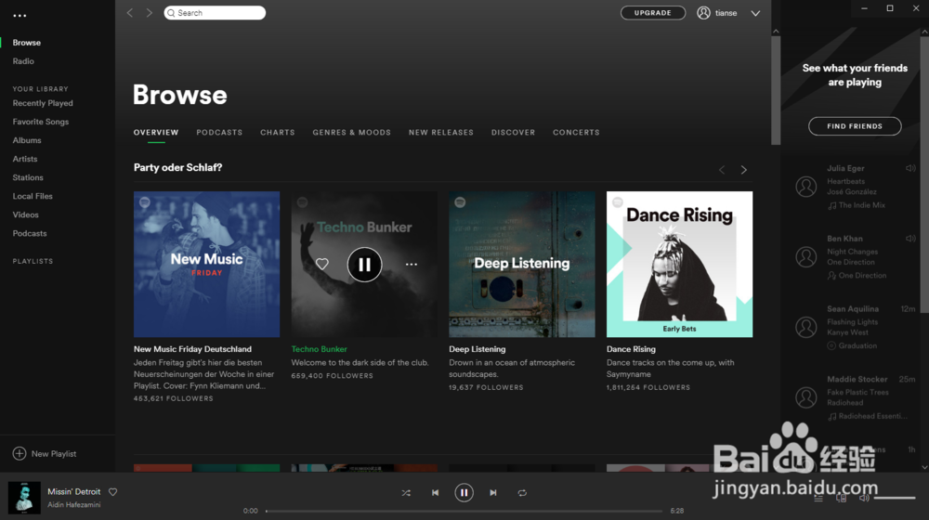Open Local Files in the sidebar
The width and height of the screenshot is (929, 520).
[x=33, y=196]
